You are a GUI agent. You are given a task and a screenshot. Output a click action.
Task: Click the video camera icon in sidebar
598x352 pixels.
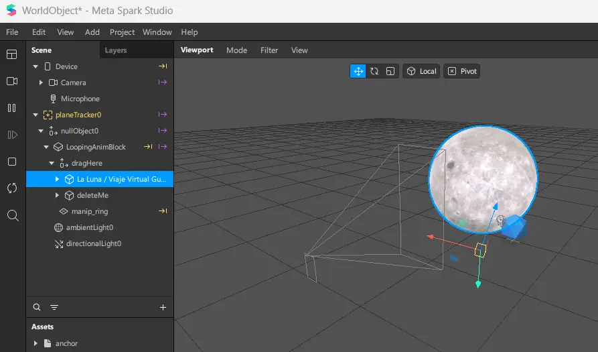click(12, 81)
